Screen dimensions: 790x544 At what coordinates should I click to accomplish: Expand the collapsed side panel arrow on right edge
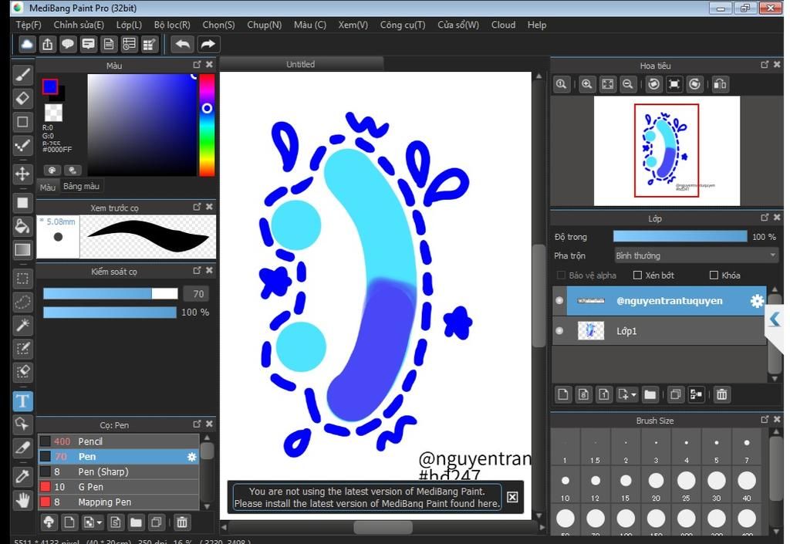[775, 319]
